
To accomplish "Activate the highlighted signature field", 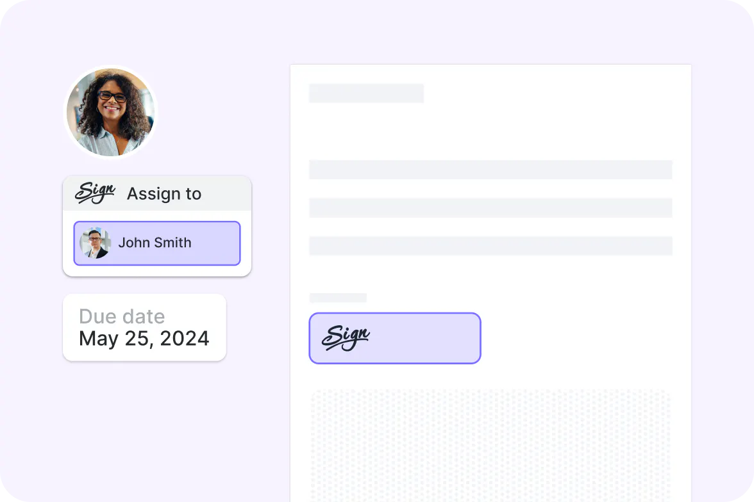I will point(395,337).
